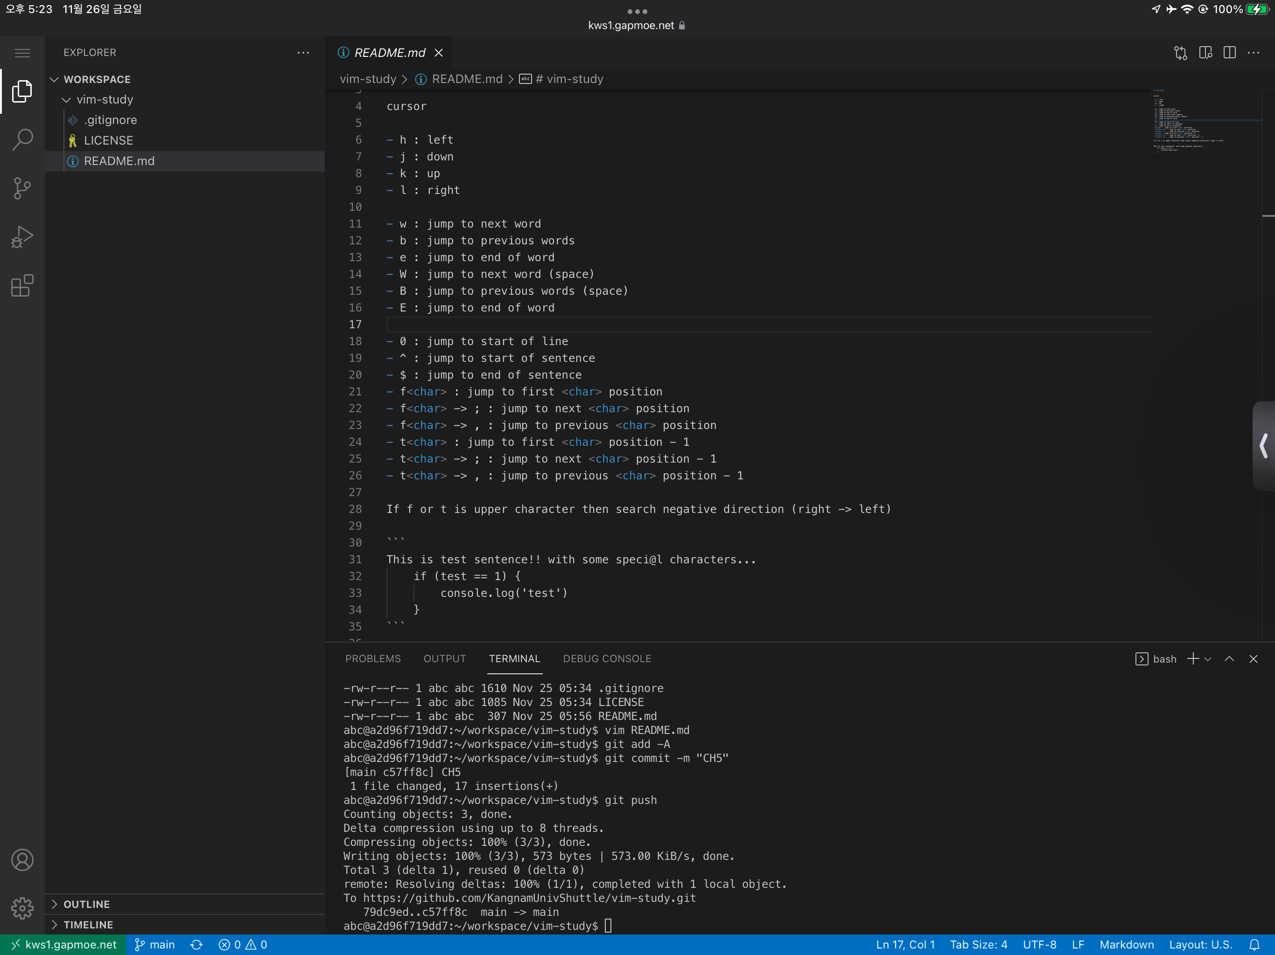1275x955 pixels.
Task: Open changes compare icon in editor toolbar
Action: click(x=1180, y=53)
